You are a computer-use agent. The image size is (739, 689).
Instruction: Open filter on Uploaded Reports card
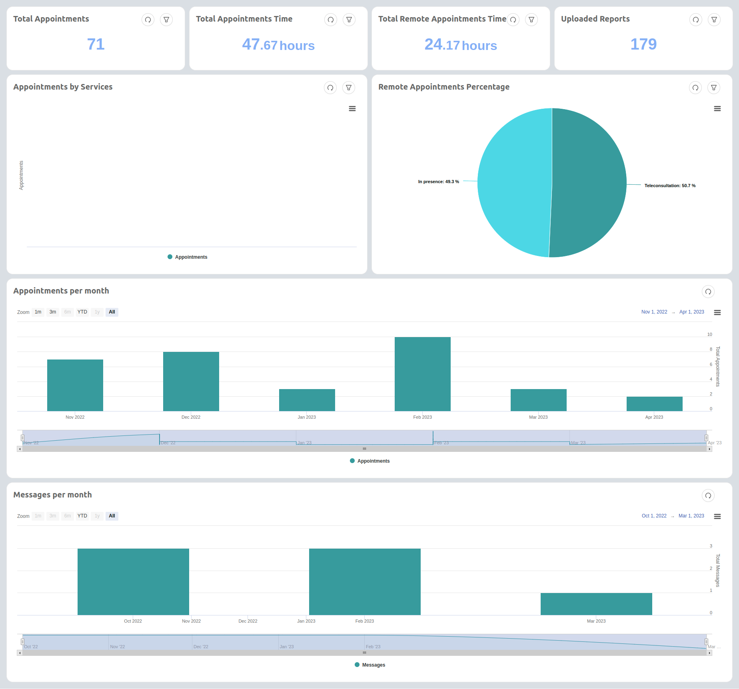point(714,20)
